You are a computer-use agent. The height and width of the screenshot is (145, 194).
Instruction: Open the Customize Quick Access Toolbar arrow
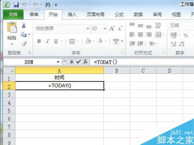pos(56,5)
